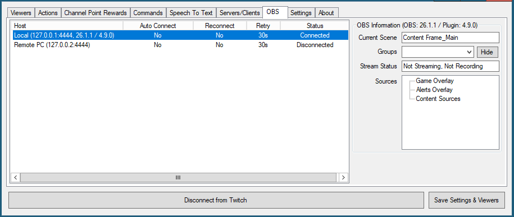Viewport: 514px width, 217px height.
Task: Select the Remote PC 127.0.0.2:4444 row
Action: click(180, 45)
